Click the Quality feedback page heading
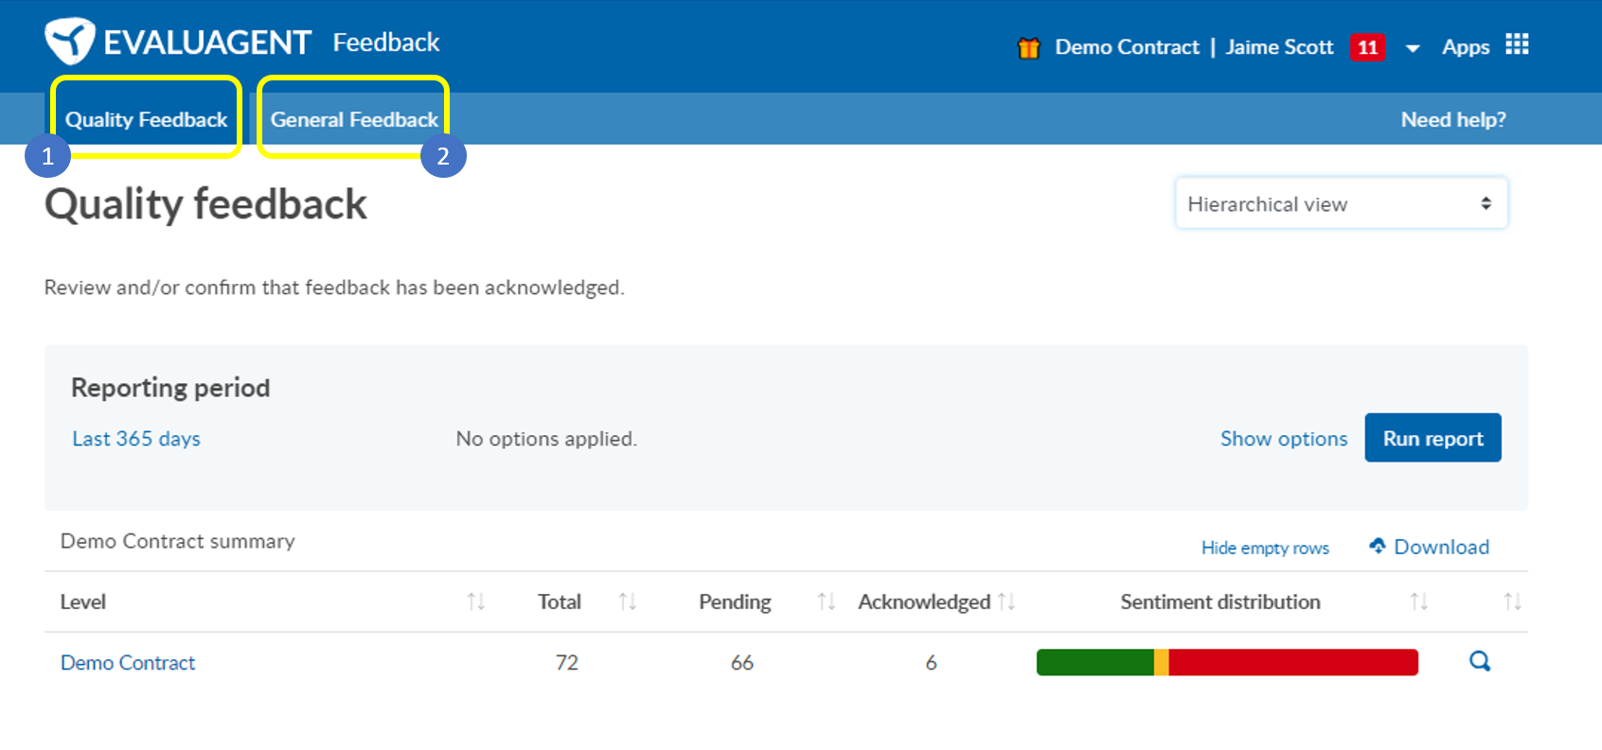1602x750 pixels. tap(205, 204)
